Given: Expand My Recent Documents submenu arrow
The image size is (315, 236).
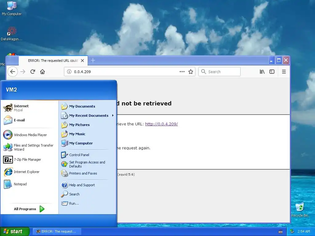Looking at the screenshot, I should click(113, 116).
